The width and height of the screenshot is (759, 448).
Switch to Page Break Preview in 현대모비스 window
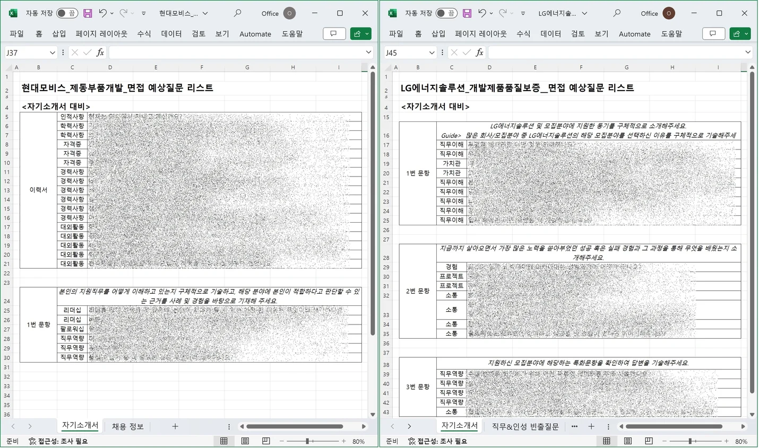click(x=266, y=441)
